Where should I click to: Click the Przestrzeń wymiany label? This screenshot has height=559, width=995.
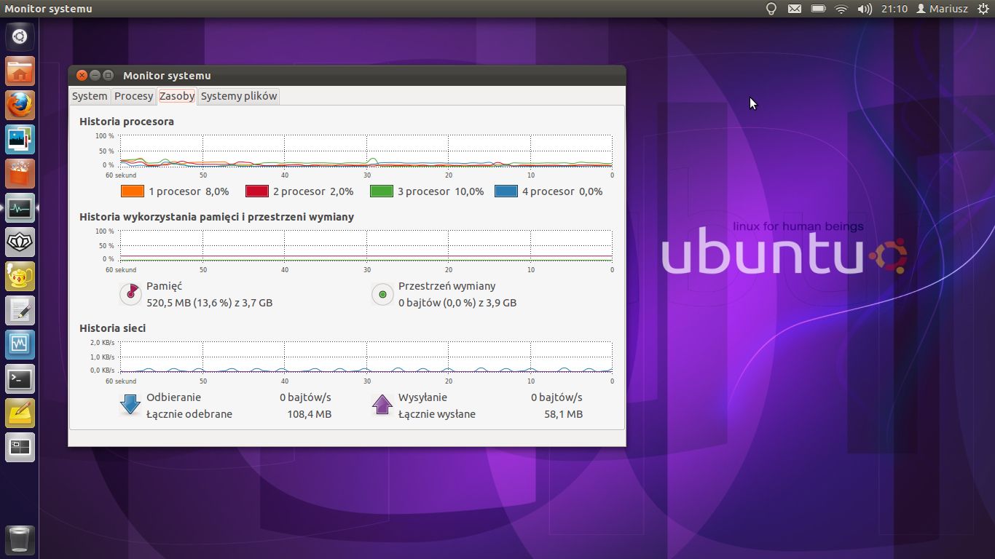[x=447, y=286]
